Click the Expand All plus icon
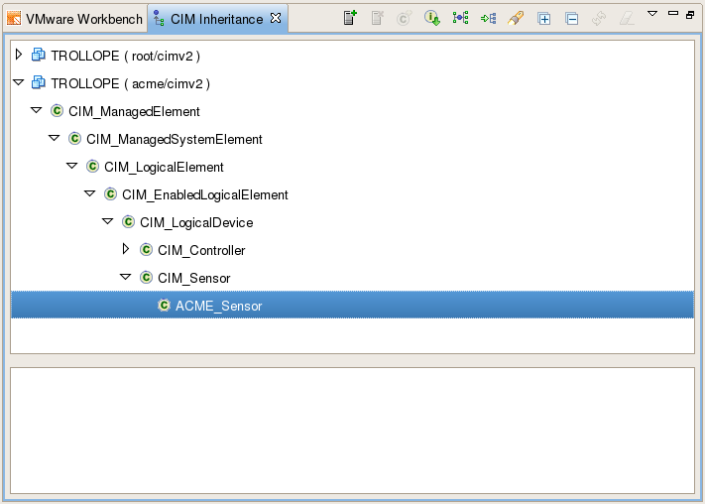705x504 pixels. [544, 19]
